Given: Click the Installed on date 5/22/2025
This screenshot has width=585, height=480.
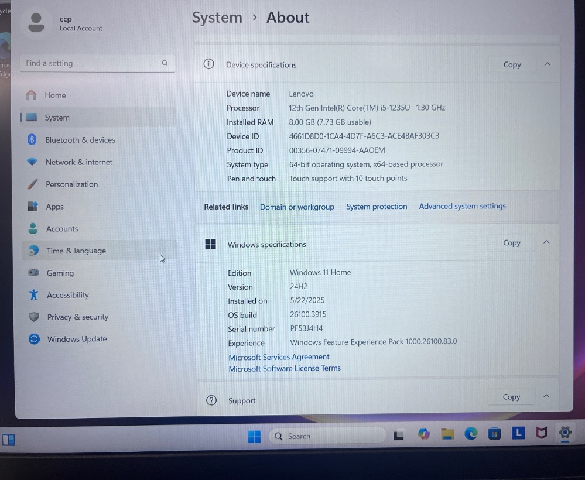Looking at the screenshot, I should (307, 301).
